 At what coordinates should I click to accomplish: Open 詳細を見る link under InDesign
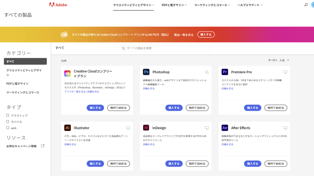[x=149, y=144]
